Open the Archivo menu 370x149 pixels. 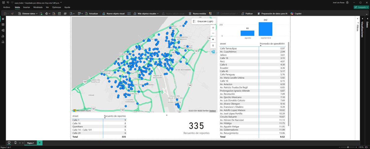7,7
